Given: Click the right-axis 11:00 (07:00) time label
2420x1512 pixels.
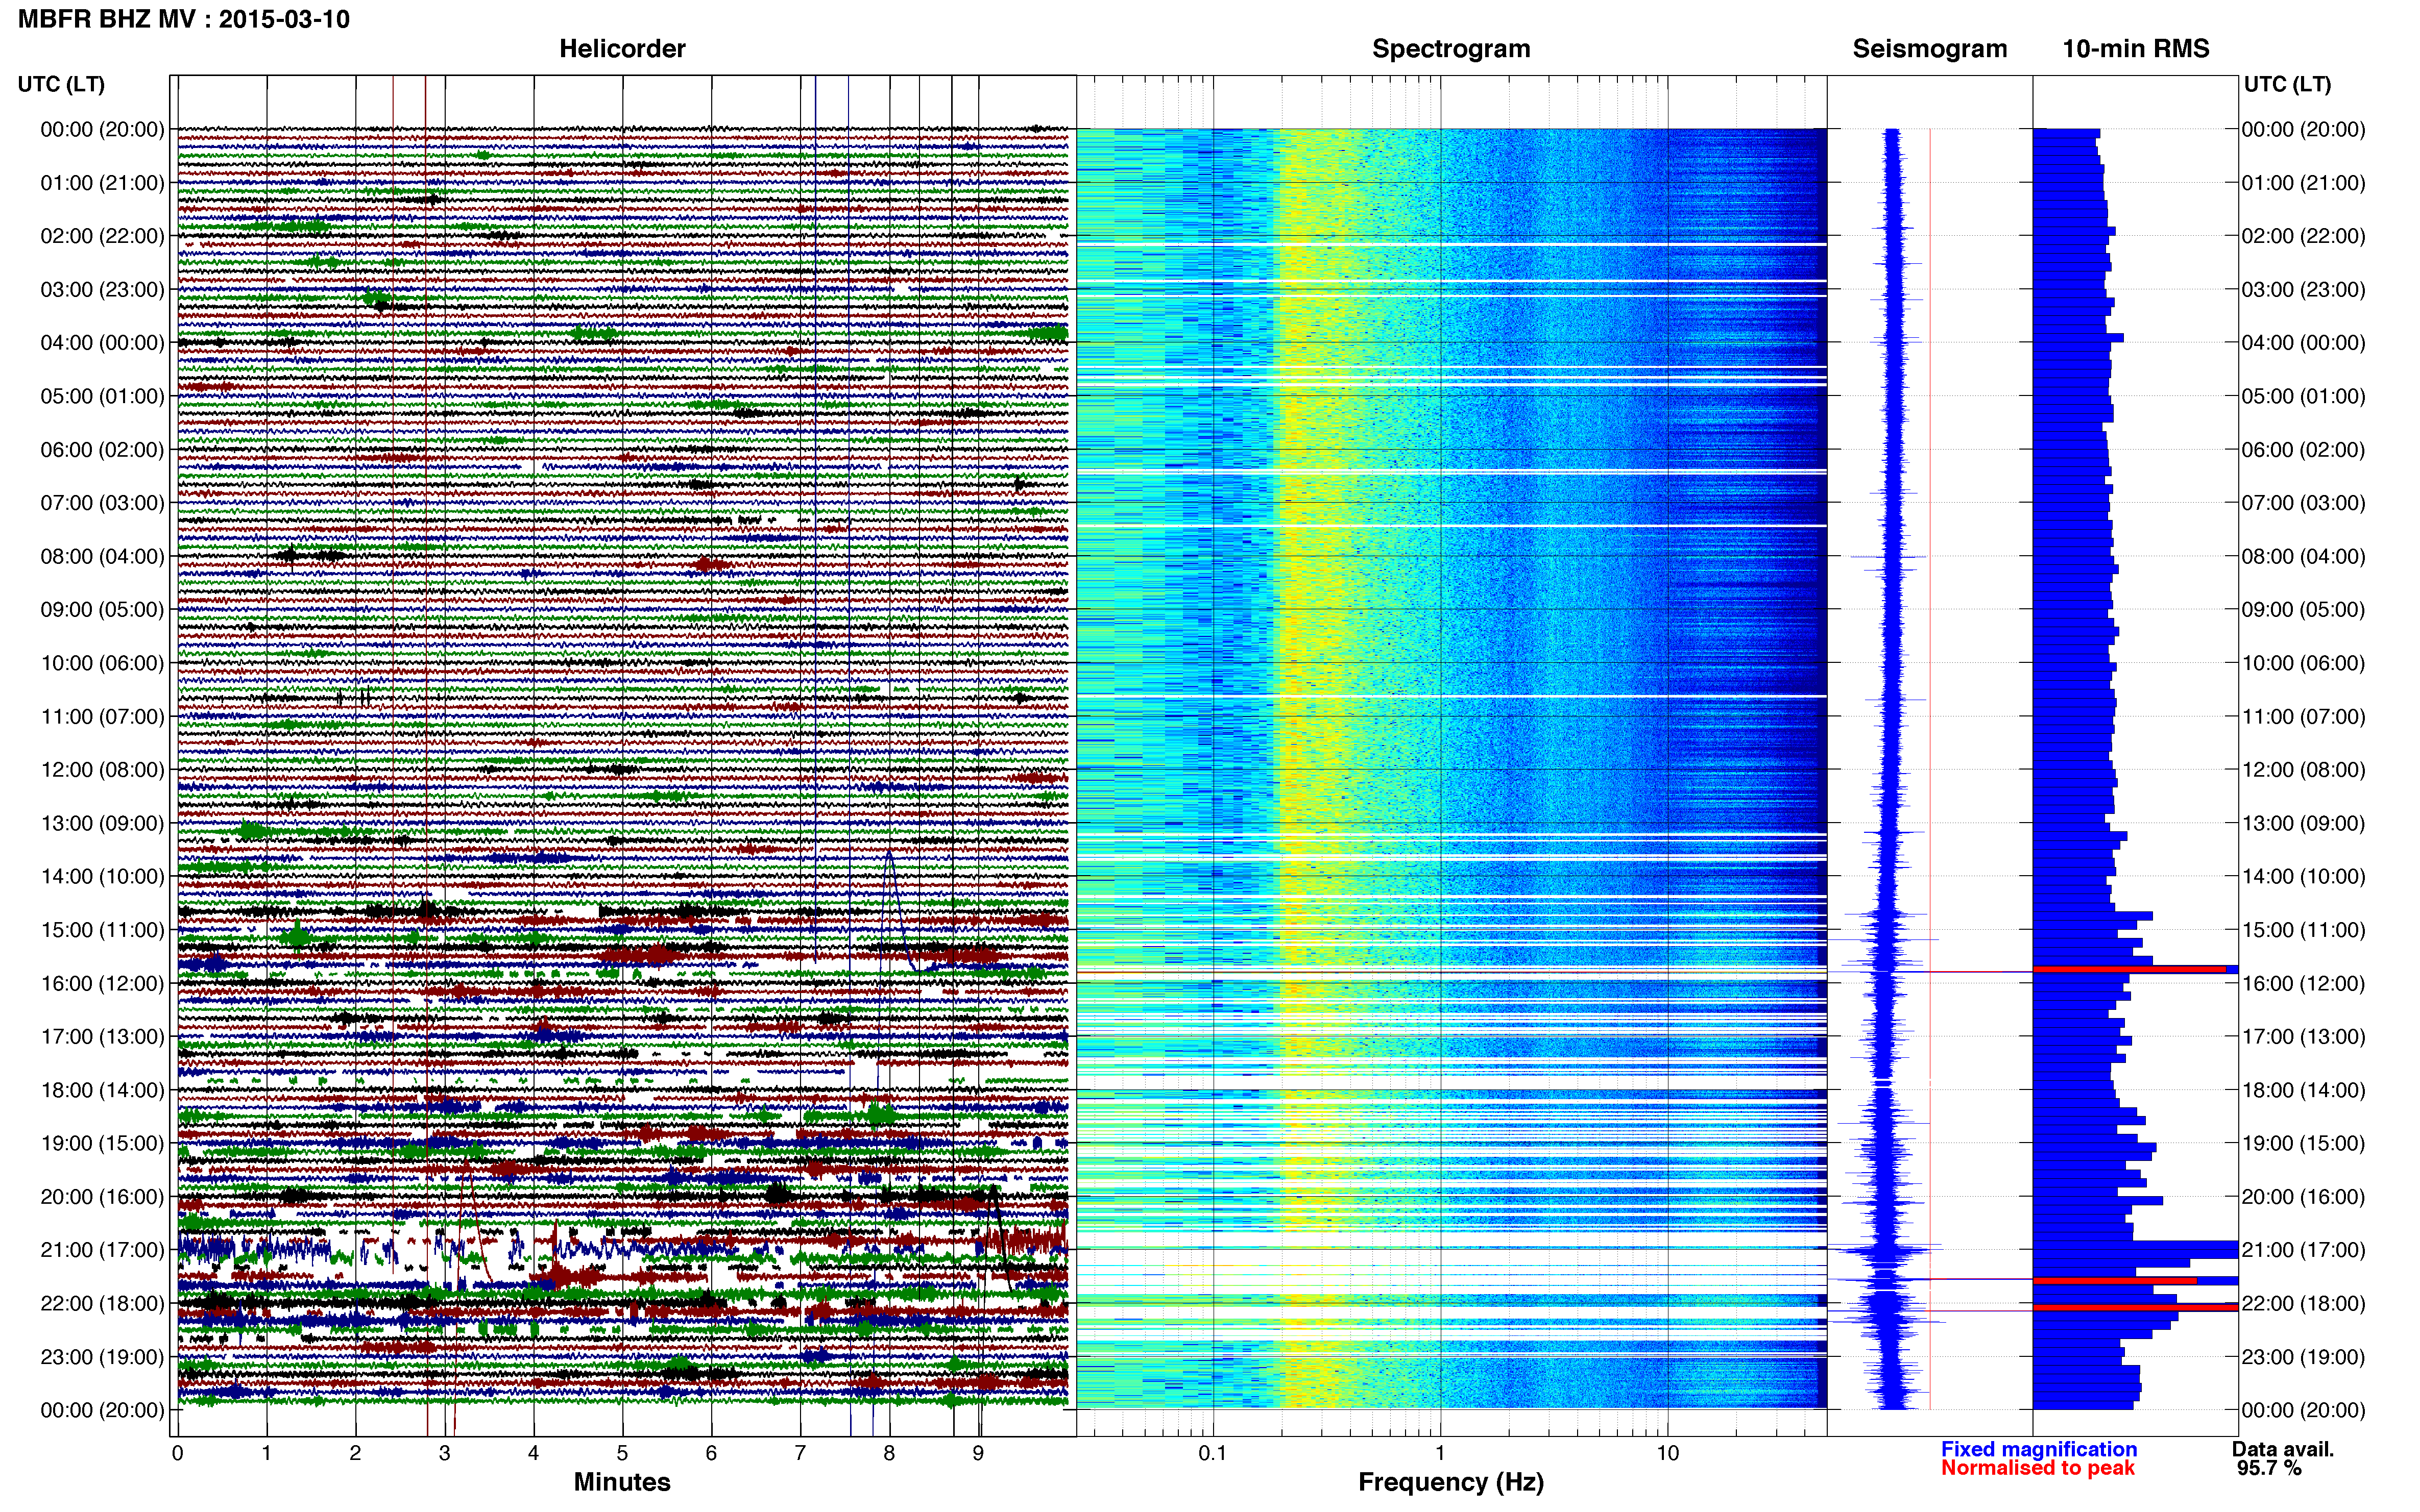Looking at the screenshot, I should click(2303, 717).
